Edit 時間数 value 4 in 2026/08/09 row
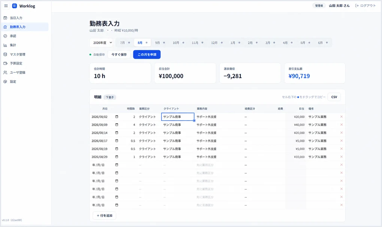This screenshot has width=382, height=227. [128, 125]
